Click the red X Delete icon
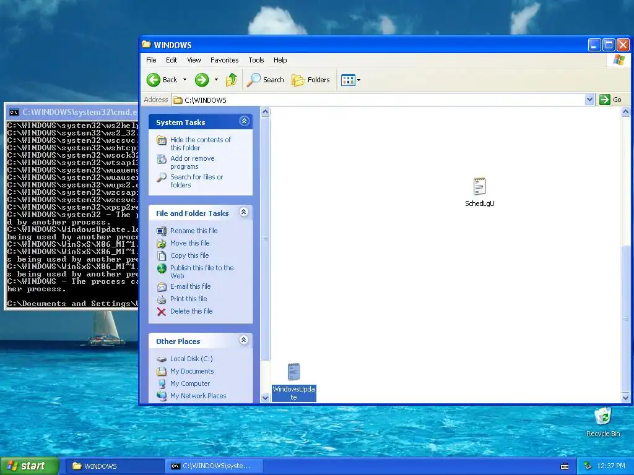Screen dimensions: 634x475 (162, 312)
